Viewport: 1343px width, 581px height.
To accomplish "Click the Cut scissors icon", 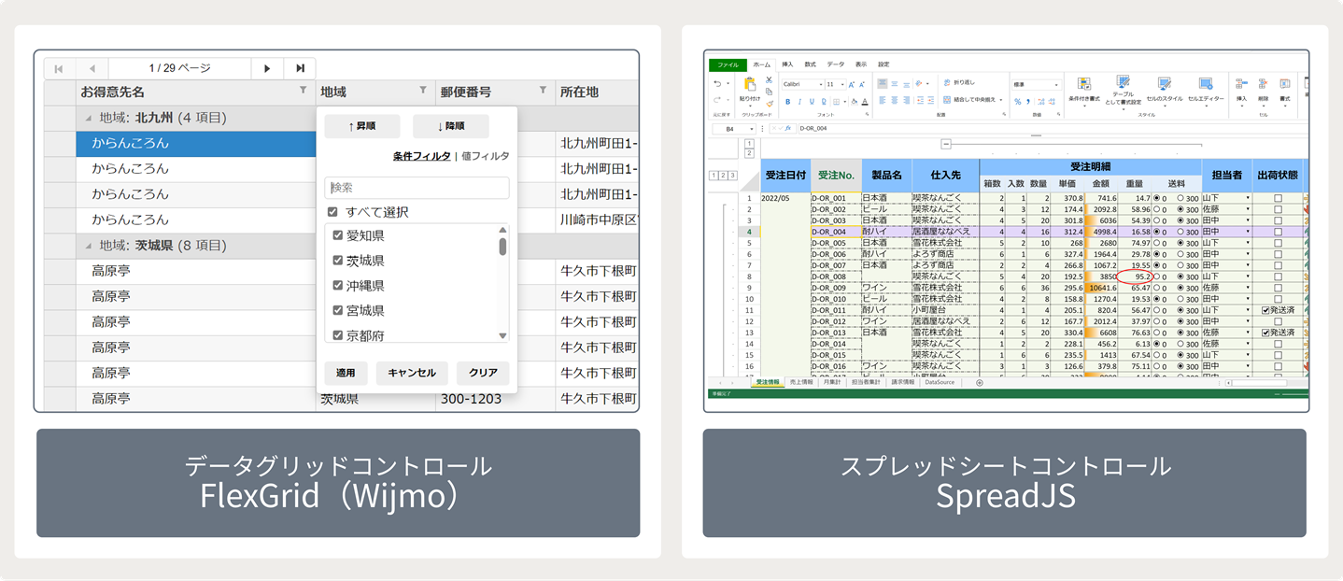I will click(x=769, y=79).
